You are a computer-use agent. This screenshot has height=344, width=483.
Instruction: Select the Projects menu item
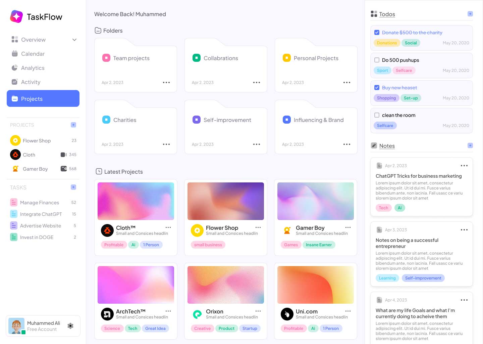click(43, 98)
